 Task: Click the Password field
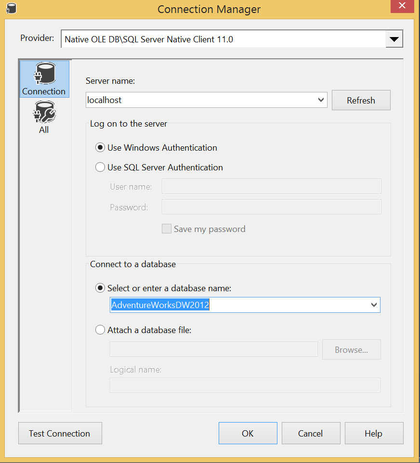click(x=271, y=206)
